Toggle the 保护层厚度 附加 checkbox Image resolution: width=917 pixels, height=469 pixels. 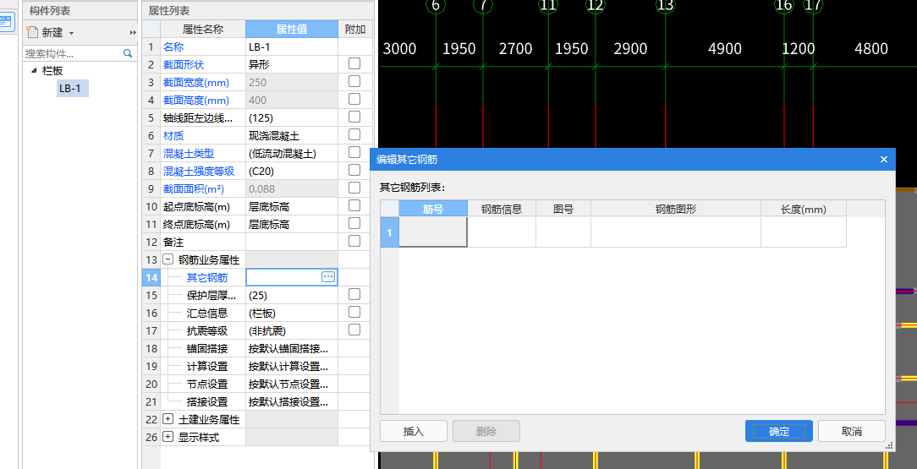click(354, 294)
